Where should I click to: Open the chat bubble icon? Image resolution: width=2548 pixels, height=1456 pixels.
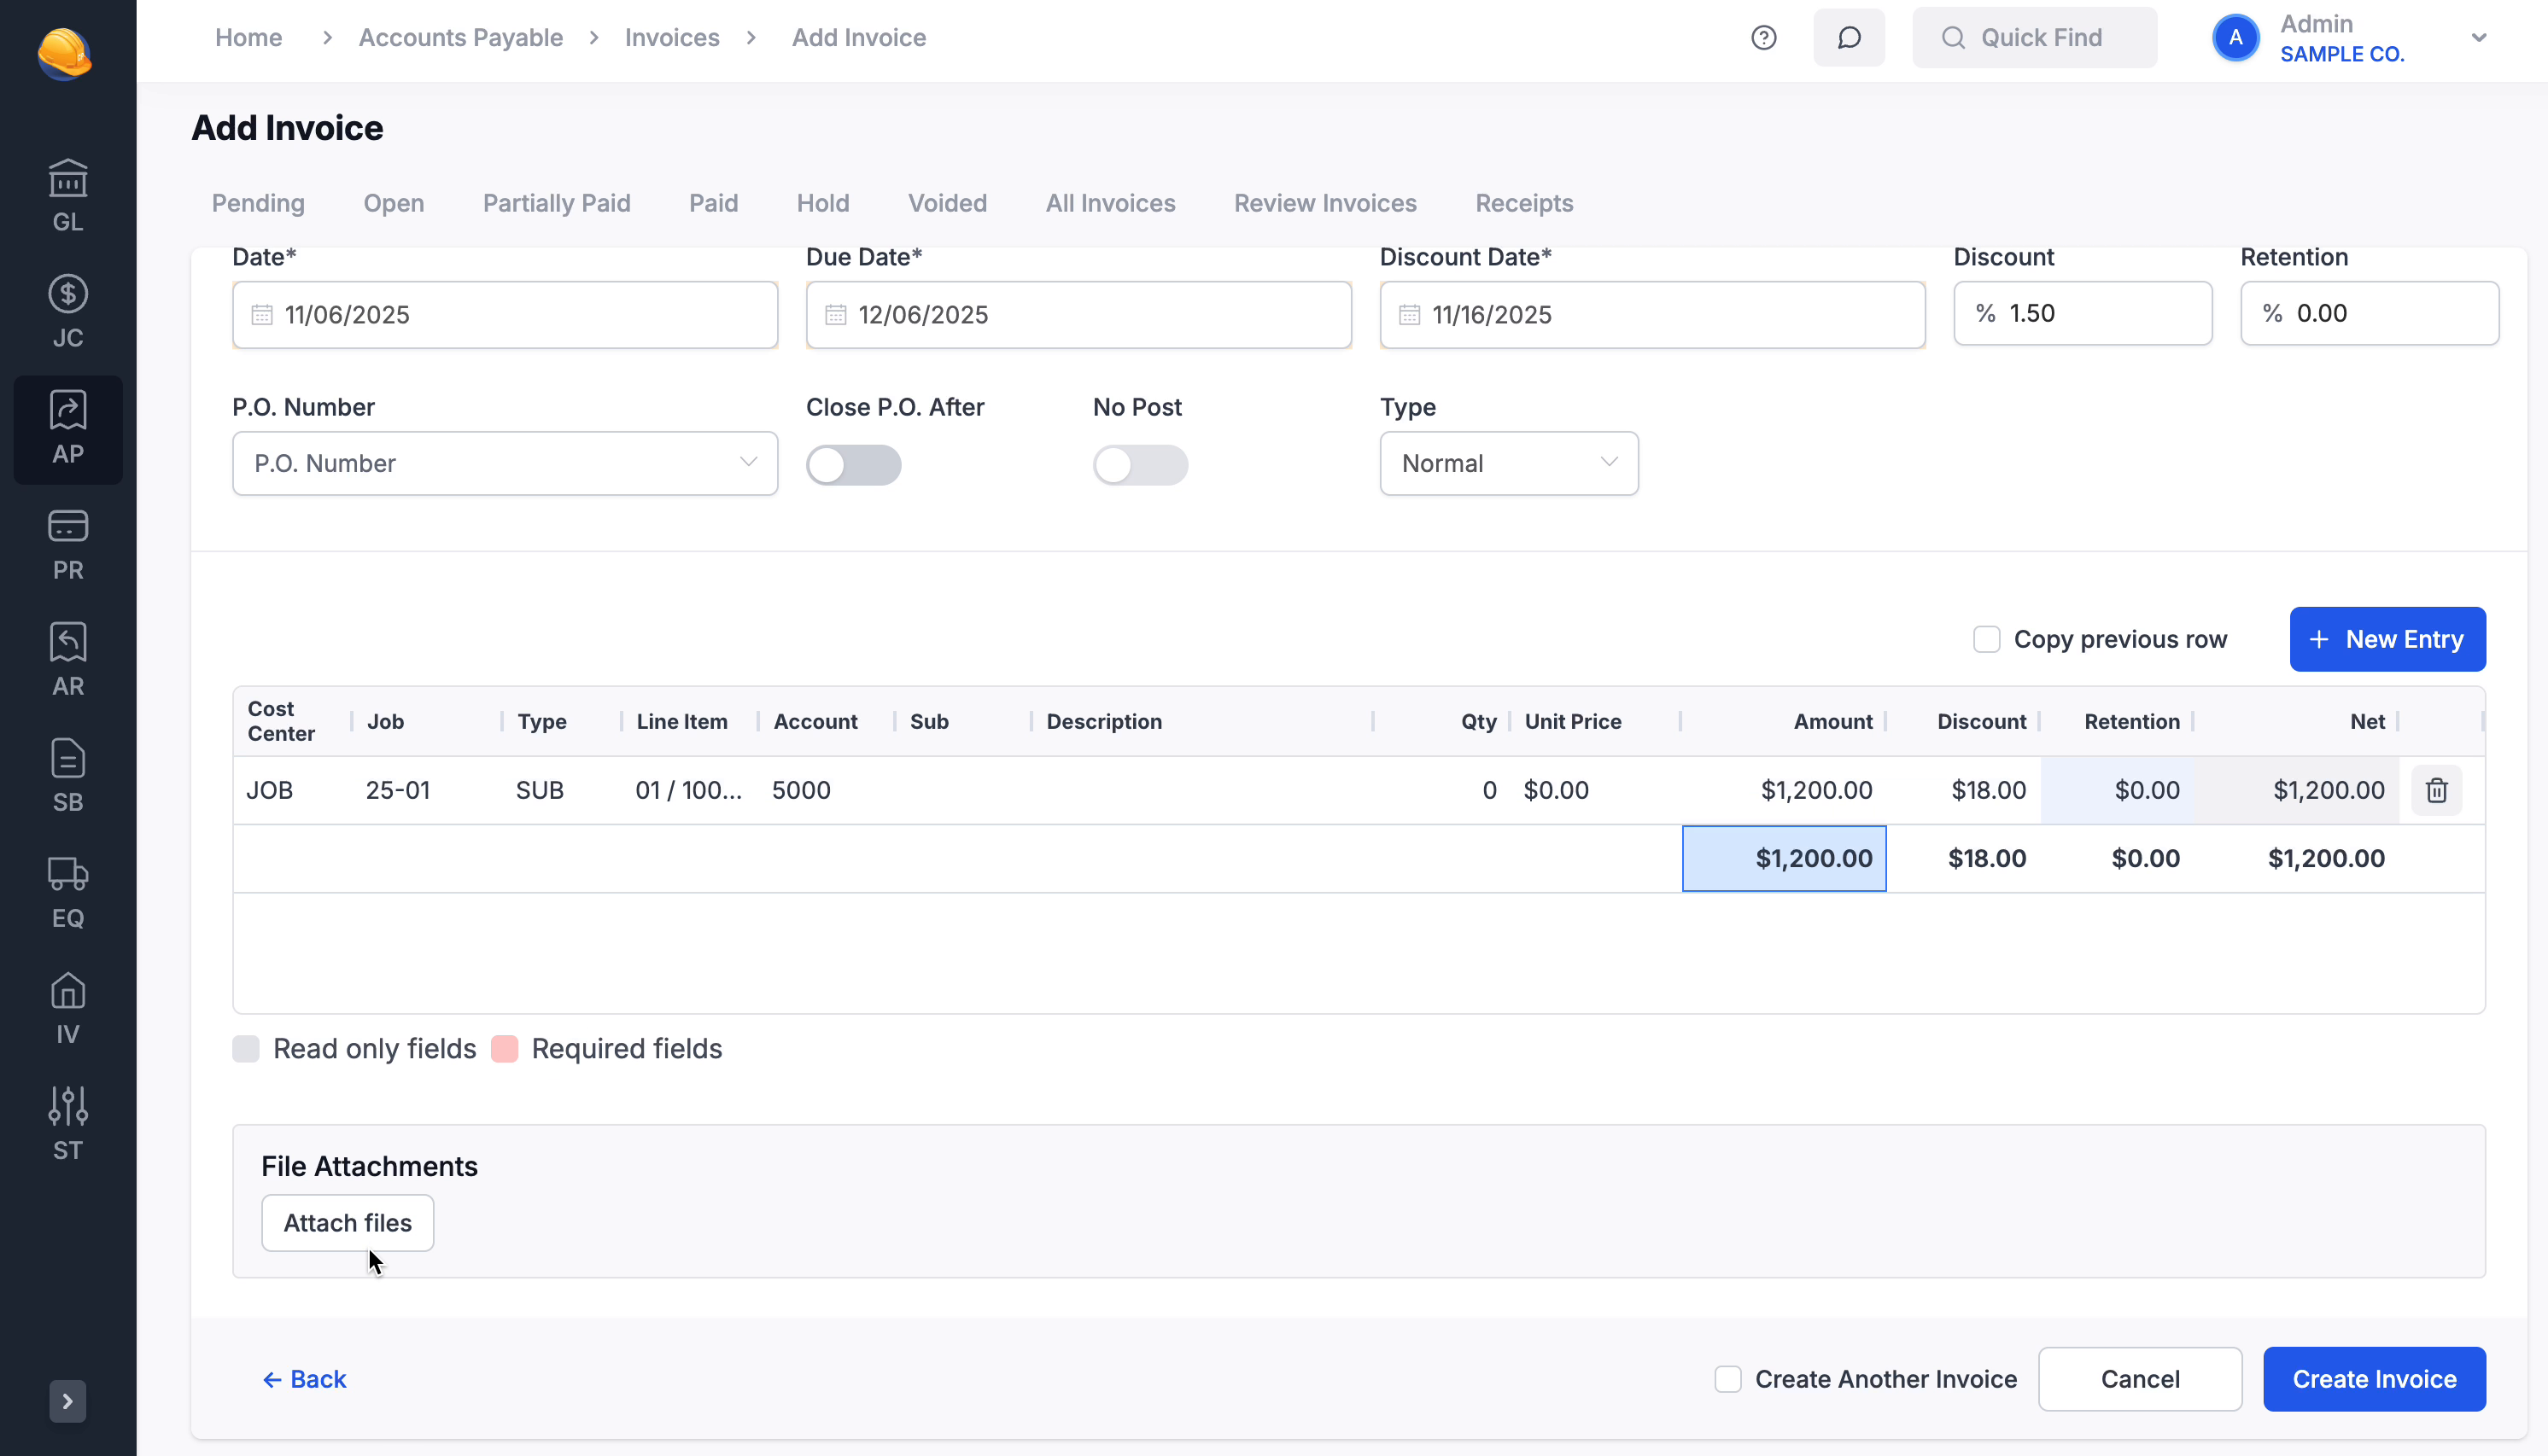(x=1848, y=37)
